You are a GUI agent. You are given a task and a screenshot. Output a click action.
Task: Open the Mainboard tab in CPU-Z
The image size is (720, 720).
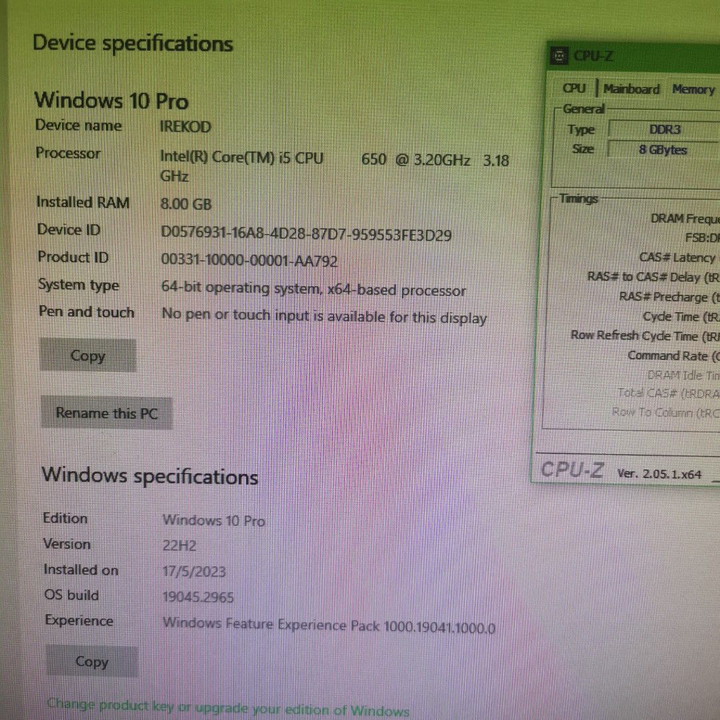coord(631,89)
